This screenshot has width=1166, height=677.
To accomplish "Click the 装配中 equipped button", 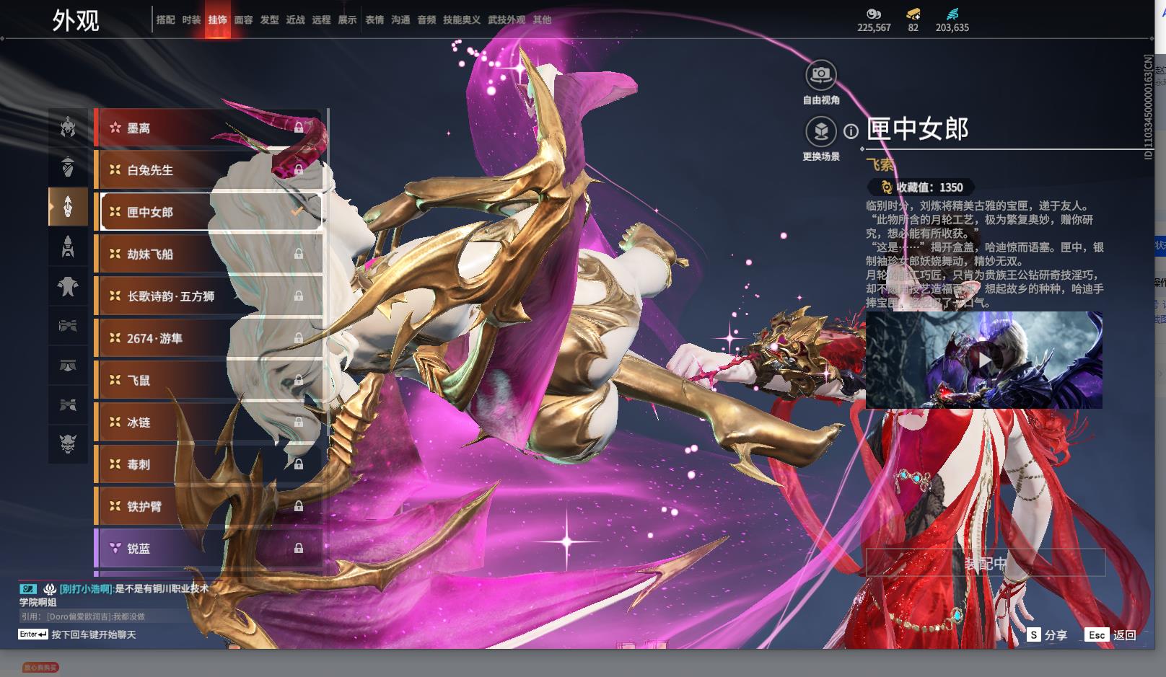I will pyautogui.click(x=985, y=563).
